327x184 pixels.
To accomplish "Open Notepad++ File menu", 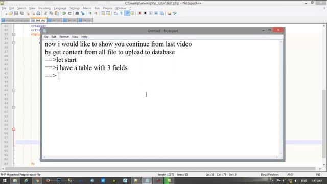I will (4, 8).
